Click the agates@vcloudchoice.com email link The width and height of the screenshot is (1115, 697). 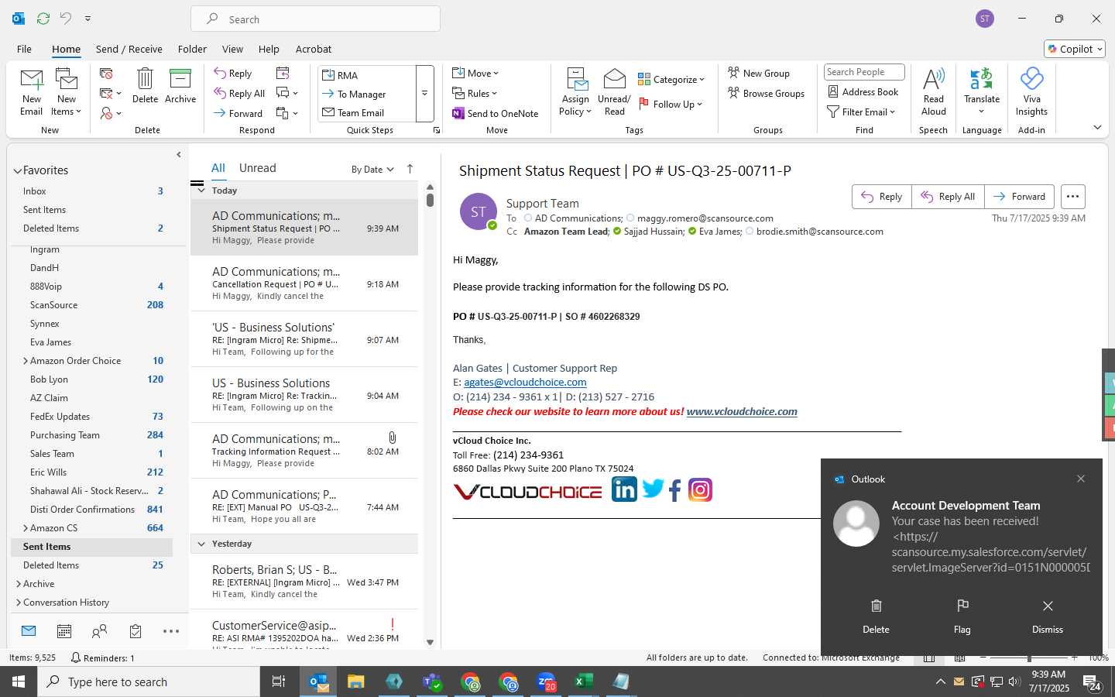(525, 383)
